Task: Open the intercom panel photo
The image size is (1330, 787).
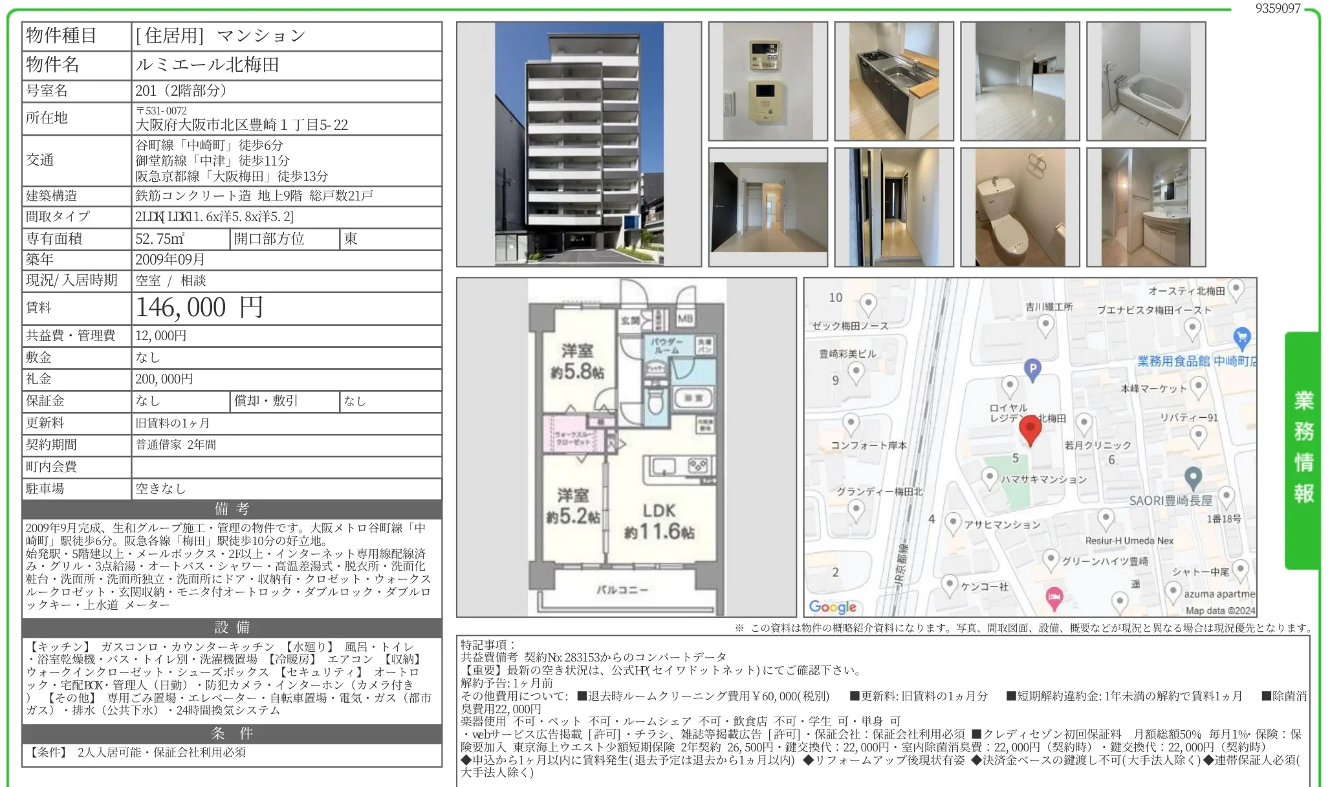Action: pyautogui.click(x=768, y=81)
